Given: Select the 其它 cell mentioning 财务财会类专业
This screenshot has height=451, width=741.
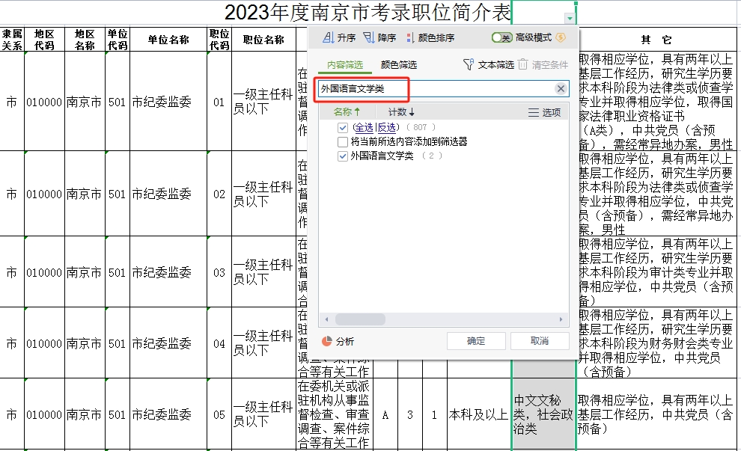Looking at the screenshot, I should click(656, 343).
